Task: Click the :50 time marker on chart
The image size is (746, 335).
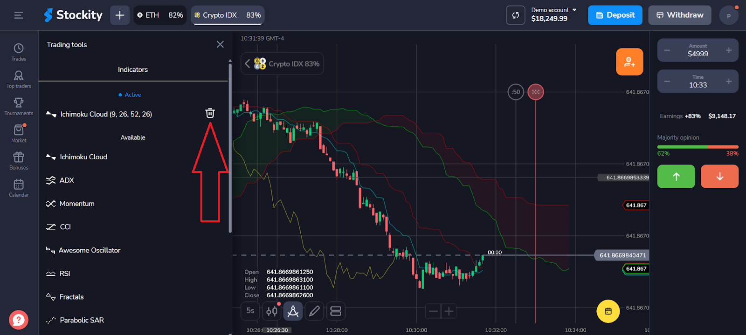Action: click(516, 92)
